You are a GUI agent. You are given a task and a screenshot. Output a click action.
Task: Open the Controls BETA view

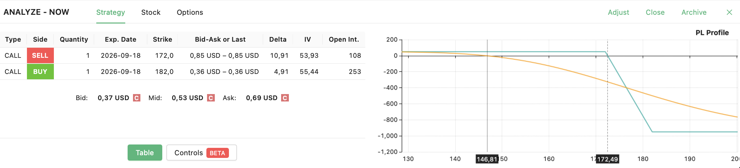click(202, 153)
